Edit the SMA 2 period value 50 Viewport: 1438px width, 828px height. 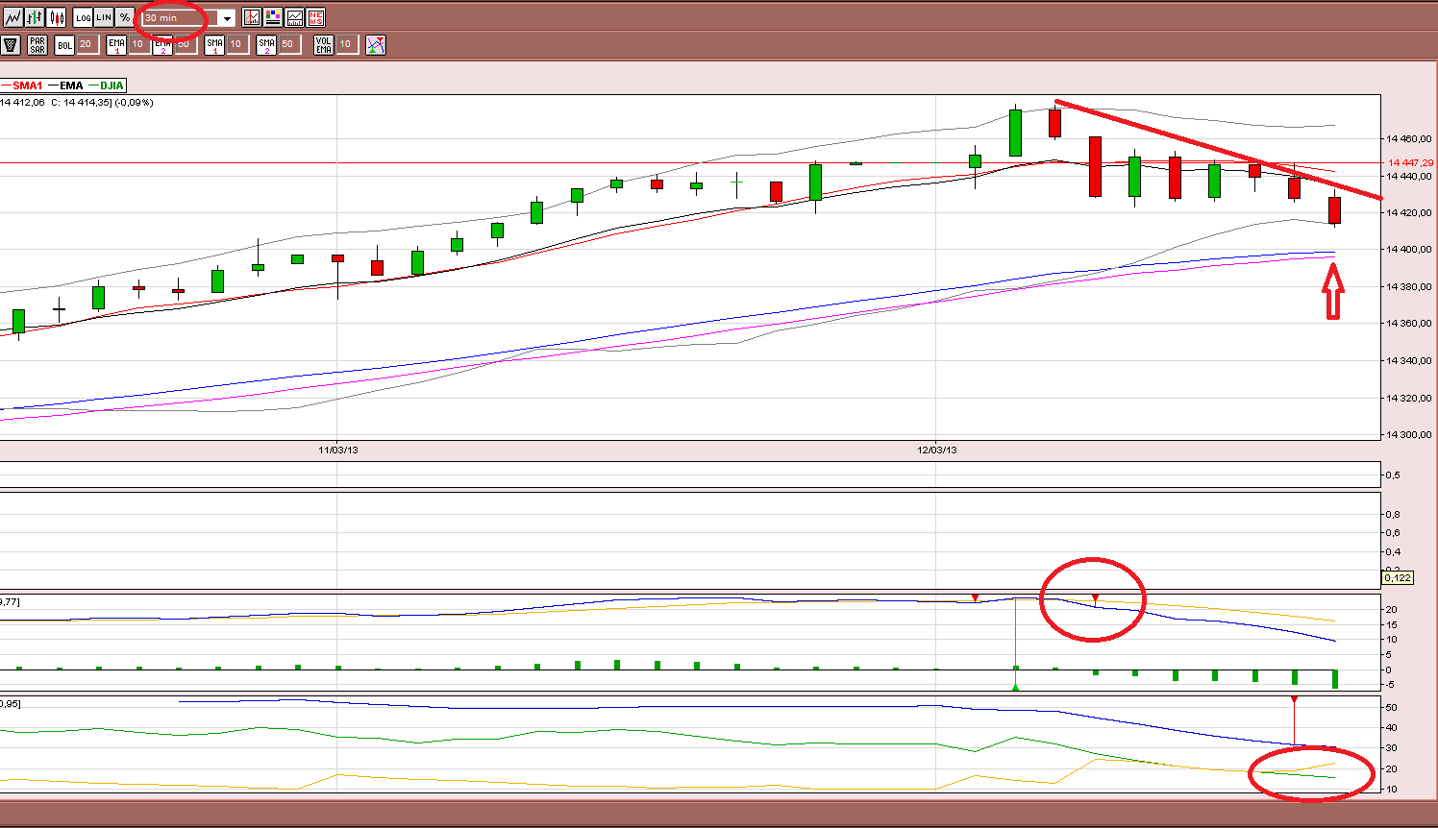(x=289, y=44)
